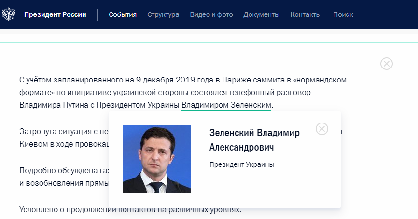The height and width of the screenshot is (219, 418).
Task: Click the paragraph starting with Подробно обсуждена
Action: click(63, 171)
